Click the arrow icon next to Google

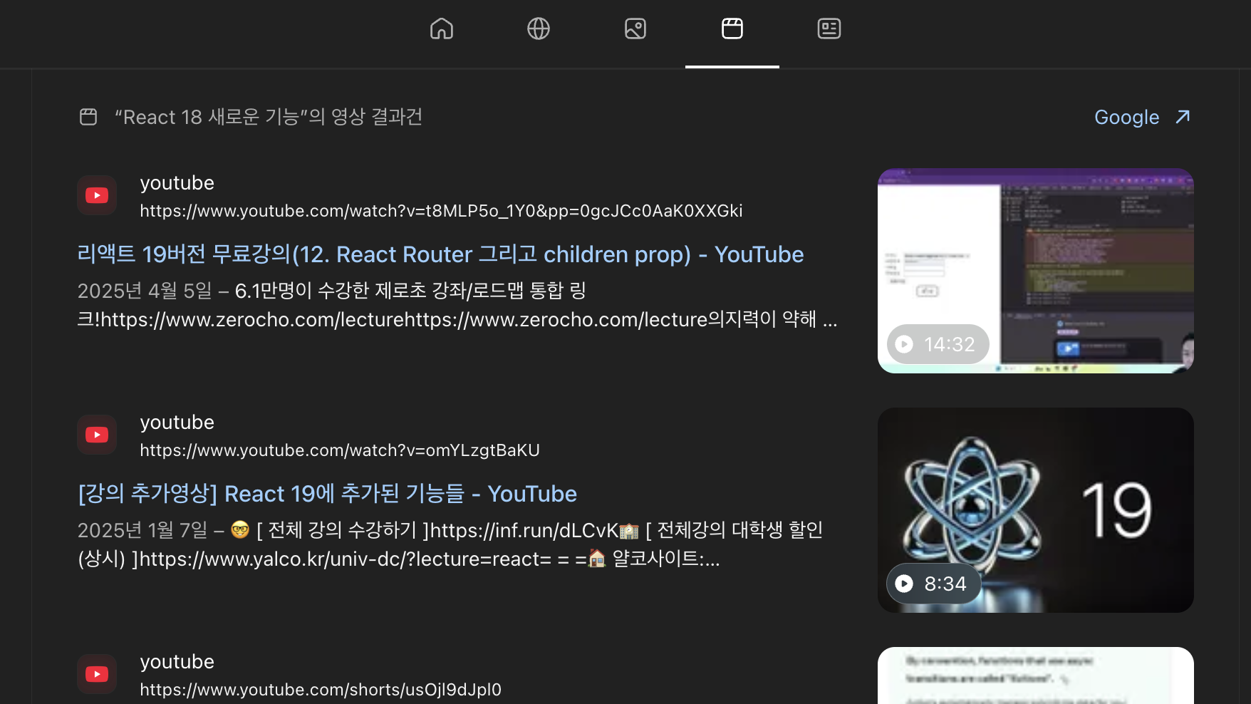click(1183, 116)
